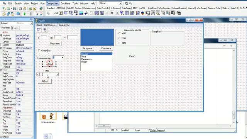Click the Help contents toolbar icon
The height and width of the screenshot is (139, 247).
click(41, 8)
